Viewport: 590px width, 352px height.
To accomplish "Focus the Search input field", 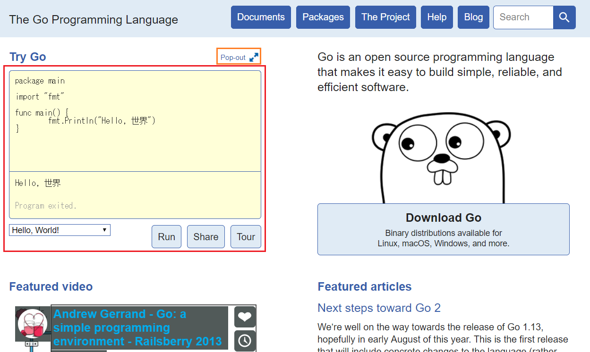I will [x=523, y=17].
